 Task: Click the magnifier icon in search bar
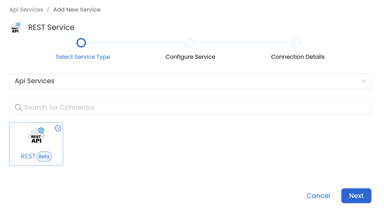pyautogui.click(x=18, y=107)
